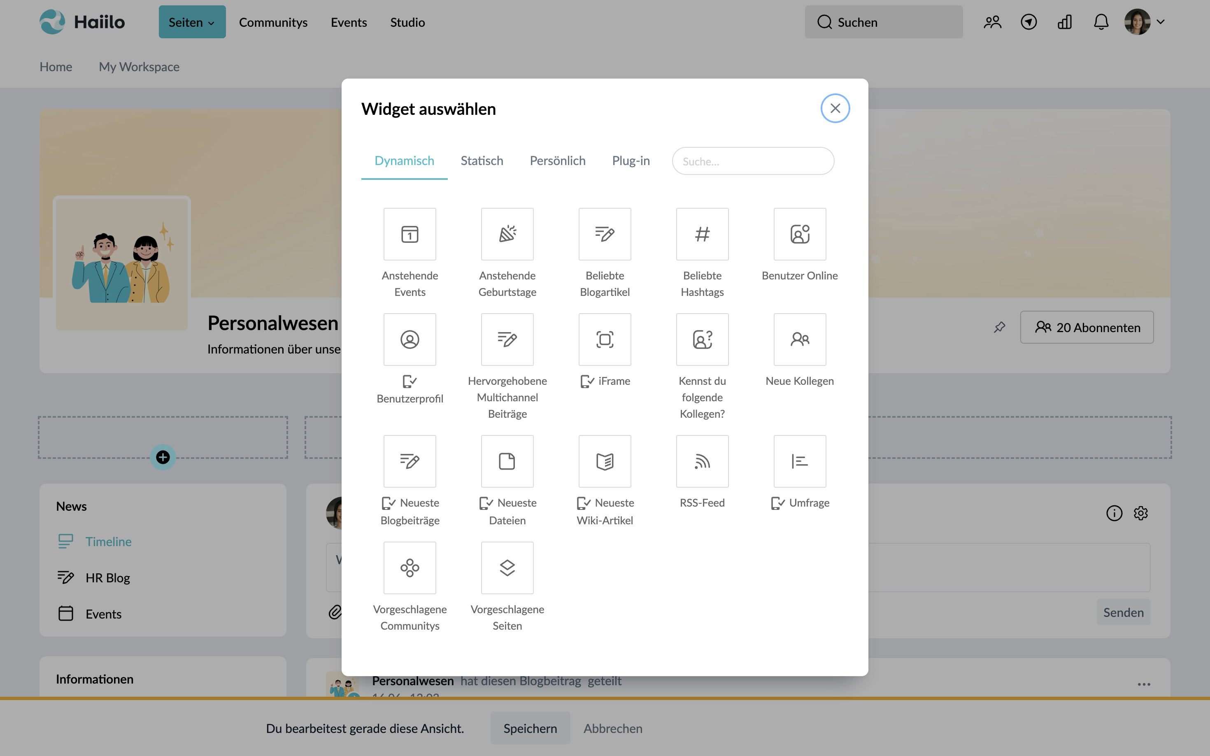Viewport: 1210px width, 756px height.
Task: Select the Umfrage widget
Action: pyautogui.click(x=800, y=461)
